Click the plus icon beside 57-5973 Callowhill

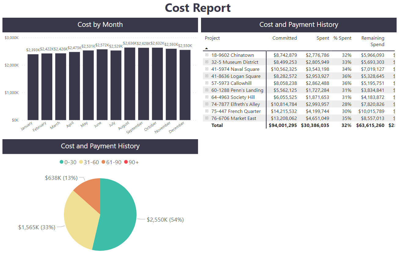(207, 83)
